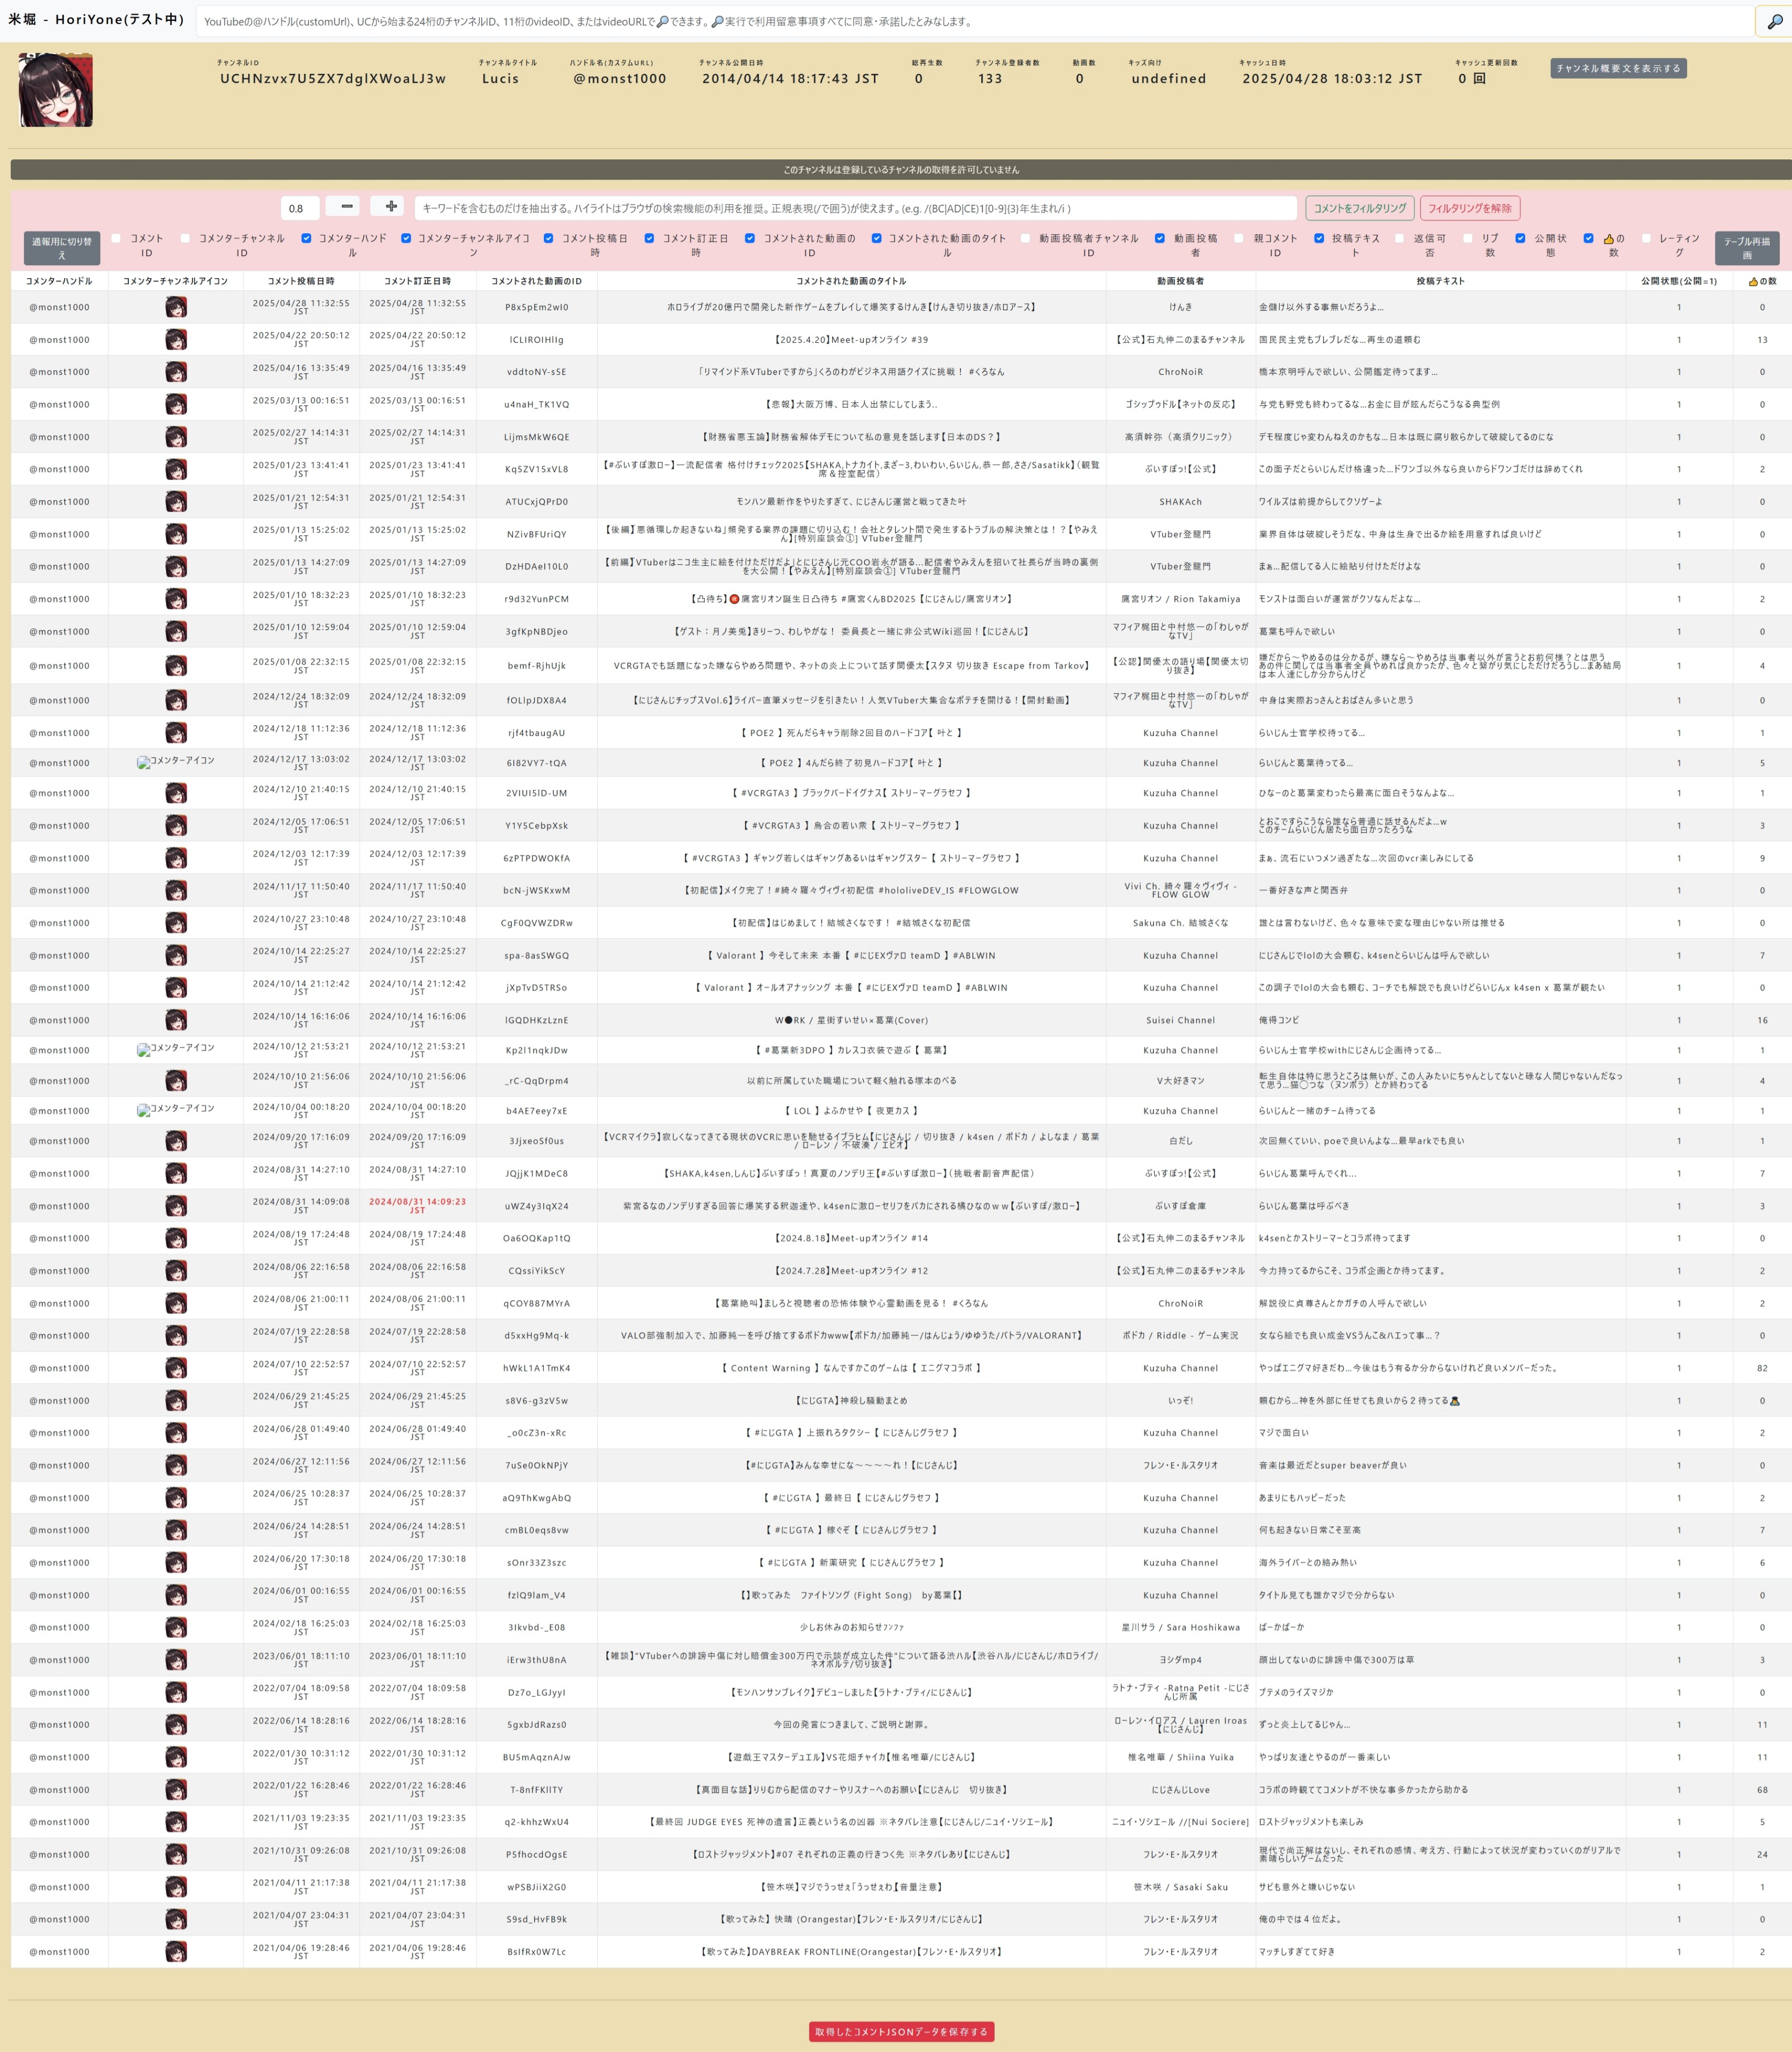Screen dimensions: 1792x2052
Task: Click commenter icon in the 2025/03/13 00:16:51 row
Action: pyautogui.click(x=176, y=405)
